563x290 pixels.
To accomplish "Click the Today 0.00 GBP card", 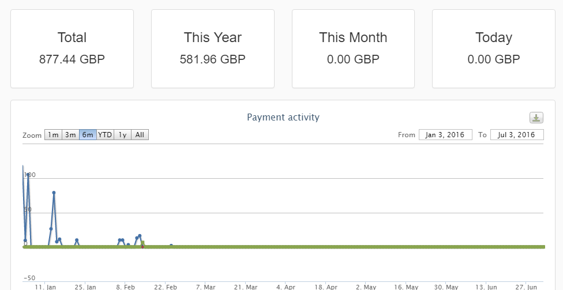I will click(x=494, y=48).
